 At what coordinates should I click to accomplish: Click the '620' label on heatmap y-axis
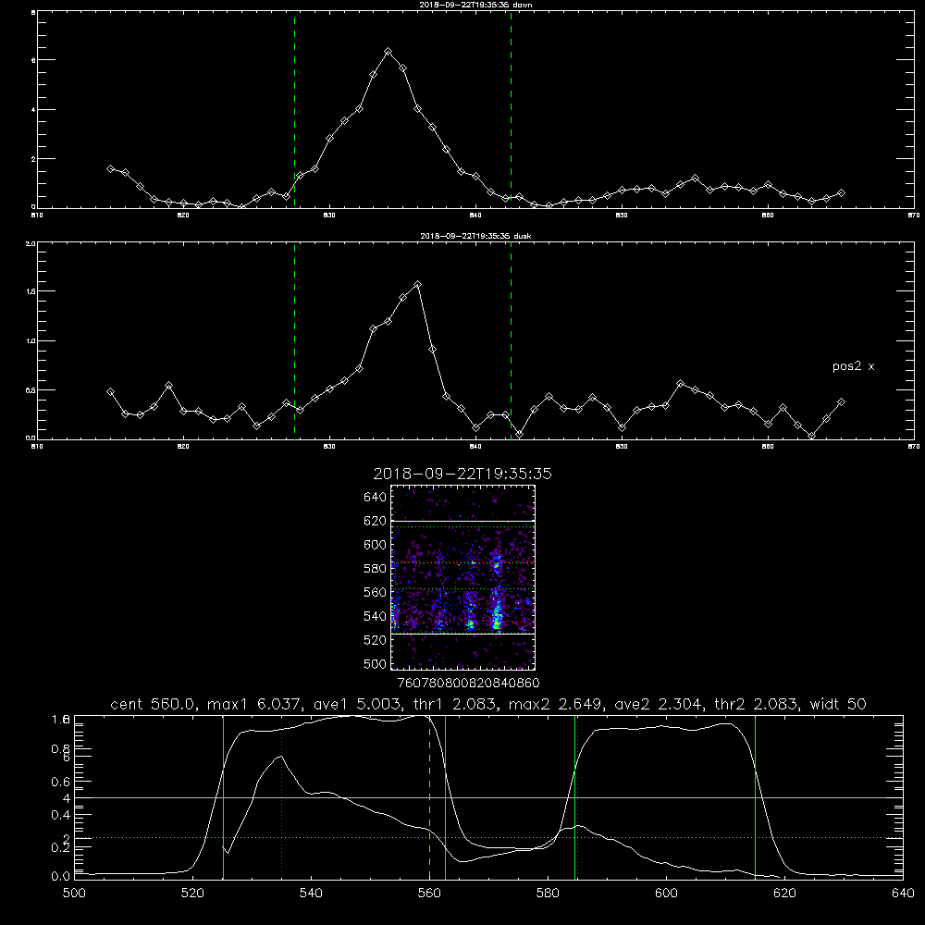coord(376,521)
